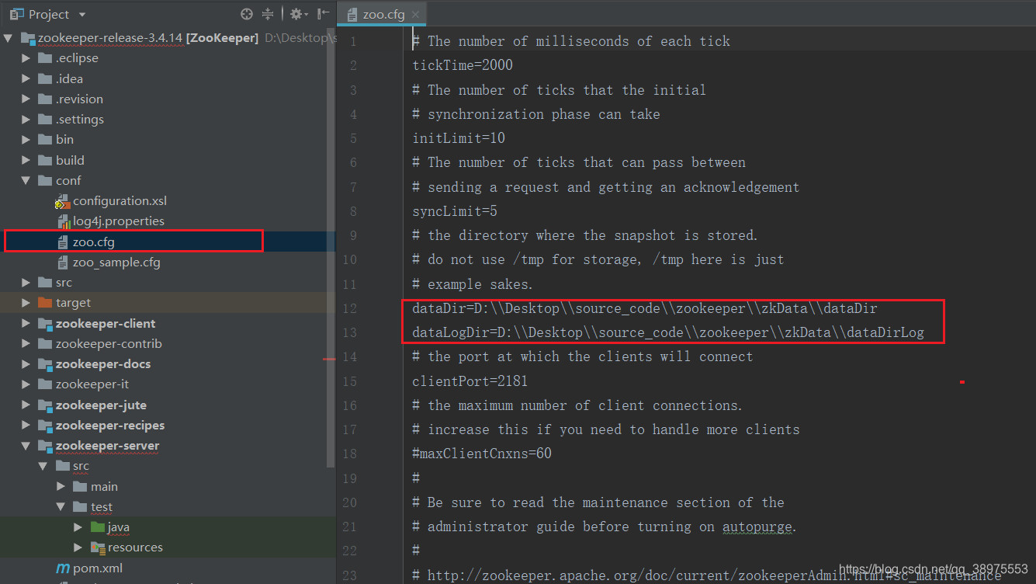This screenshot has width=1036, height=584.
Task: Select configuration.xsl in project tree
Action: [x=120, y=201]
